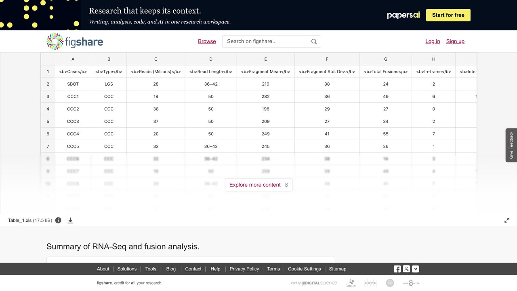Click the SBOT case cell
Viewport: 517px width, 291px height.
(x=73, y=84)
